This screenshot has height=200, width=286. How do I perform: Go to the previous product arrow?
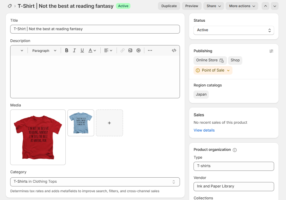[265, 6]
